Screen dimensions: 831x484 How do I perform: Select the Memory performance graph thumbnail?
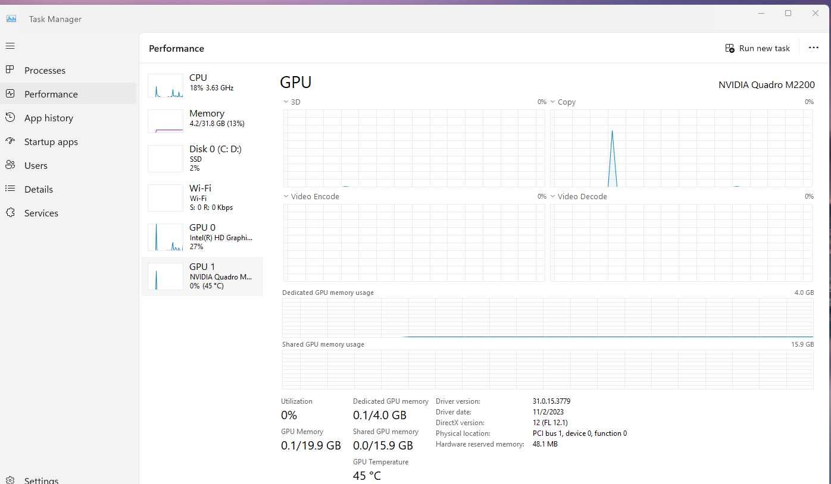(165, 121)
